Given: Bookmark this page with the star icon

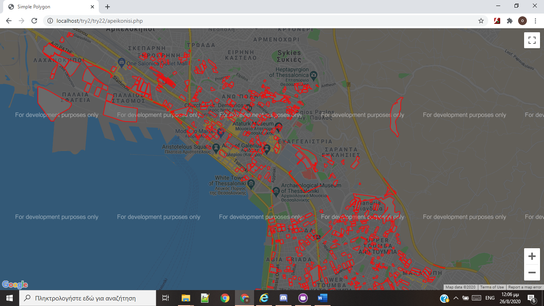Looking at the screenshot, I should pos(481,21).
